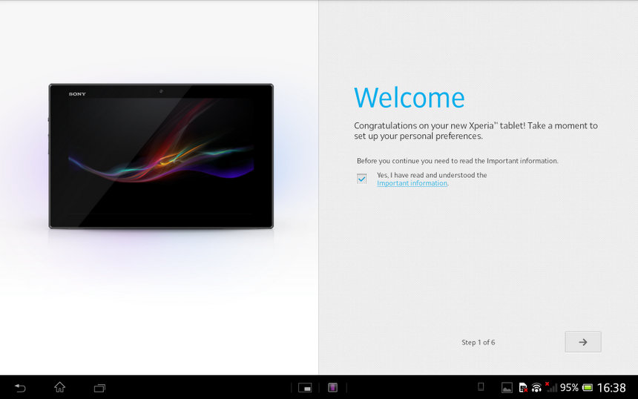
Task: Tap the 95% battery percentage
Action: click(569, 388)
